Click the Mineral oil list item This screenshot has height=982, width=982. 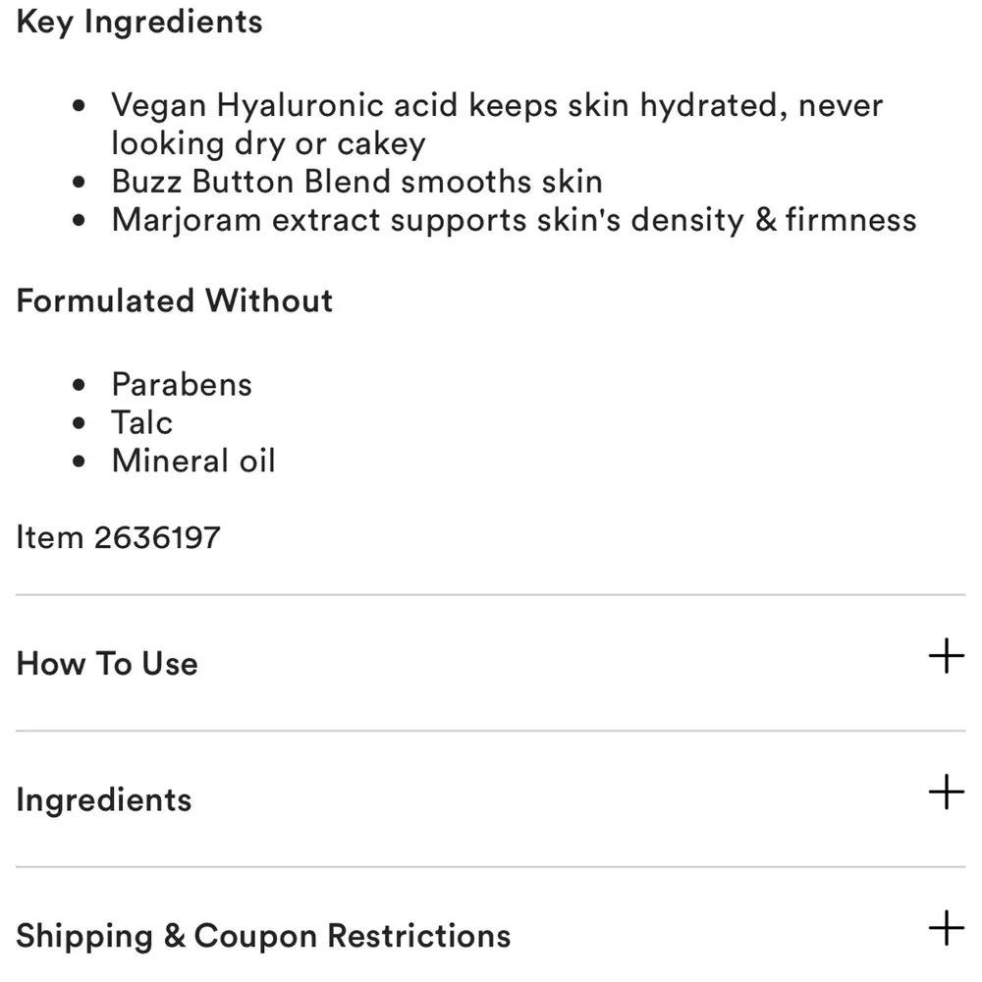click(193, 461)
